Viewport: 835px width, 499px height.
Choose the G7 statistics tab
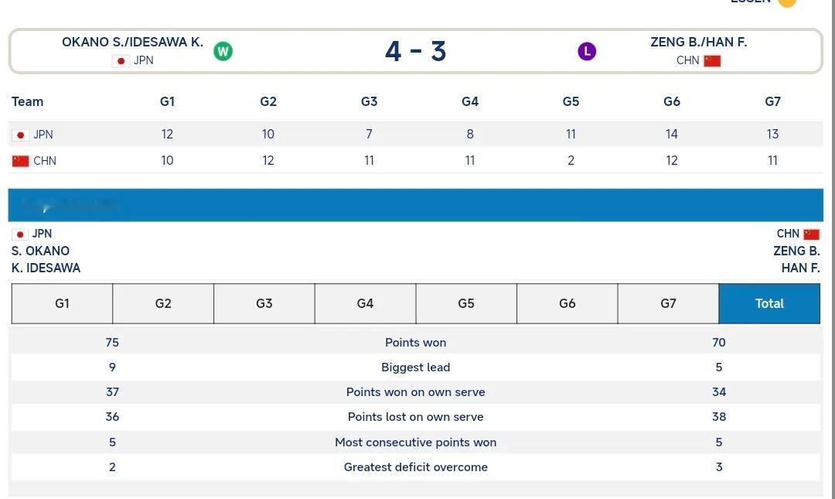(x=668, y=303)
